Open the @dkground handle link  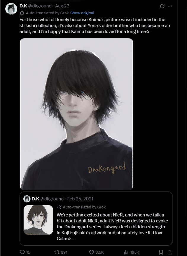[40, 6]
